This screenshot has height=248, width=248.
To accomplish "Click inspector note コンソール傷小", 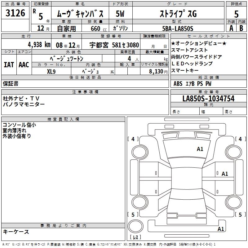I will click(19, 125).
